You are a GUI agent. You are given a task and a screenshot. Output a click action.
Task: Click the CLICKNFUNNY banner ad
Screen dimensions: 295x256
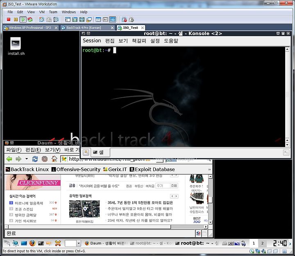32,182
